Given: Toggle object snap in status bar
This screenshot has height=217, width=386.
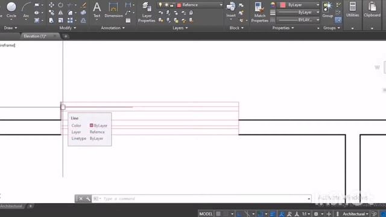Looking at the screenshot, I should coord(260,214).
